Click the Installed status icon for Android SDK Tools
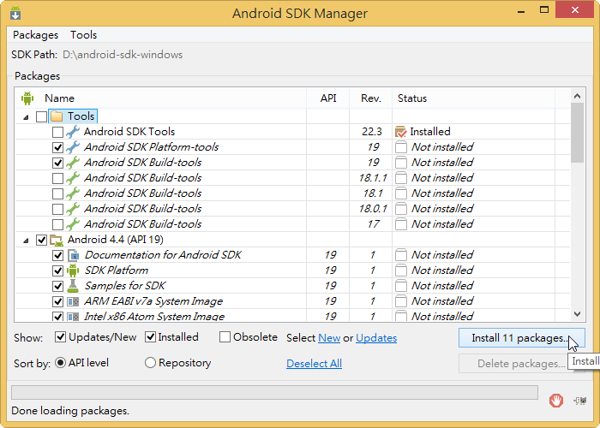Screen dimensions: 600x428 tap(400, 132)
